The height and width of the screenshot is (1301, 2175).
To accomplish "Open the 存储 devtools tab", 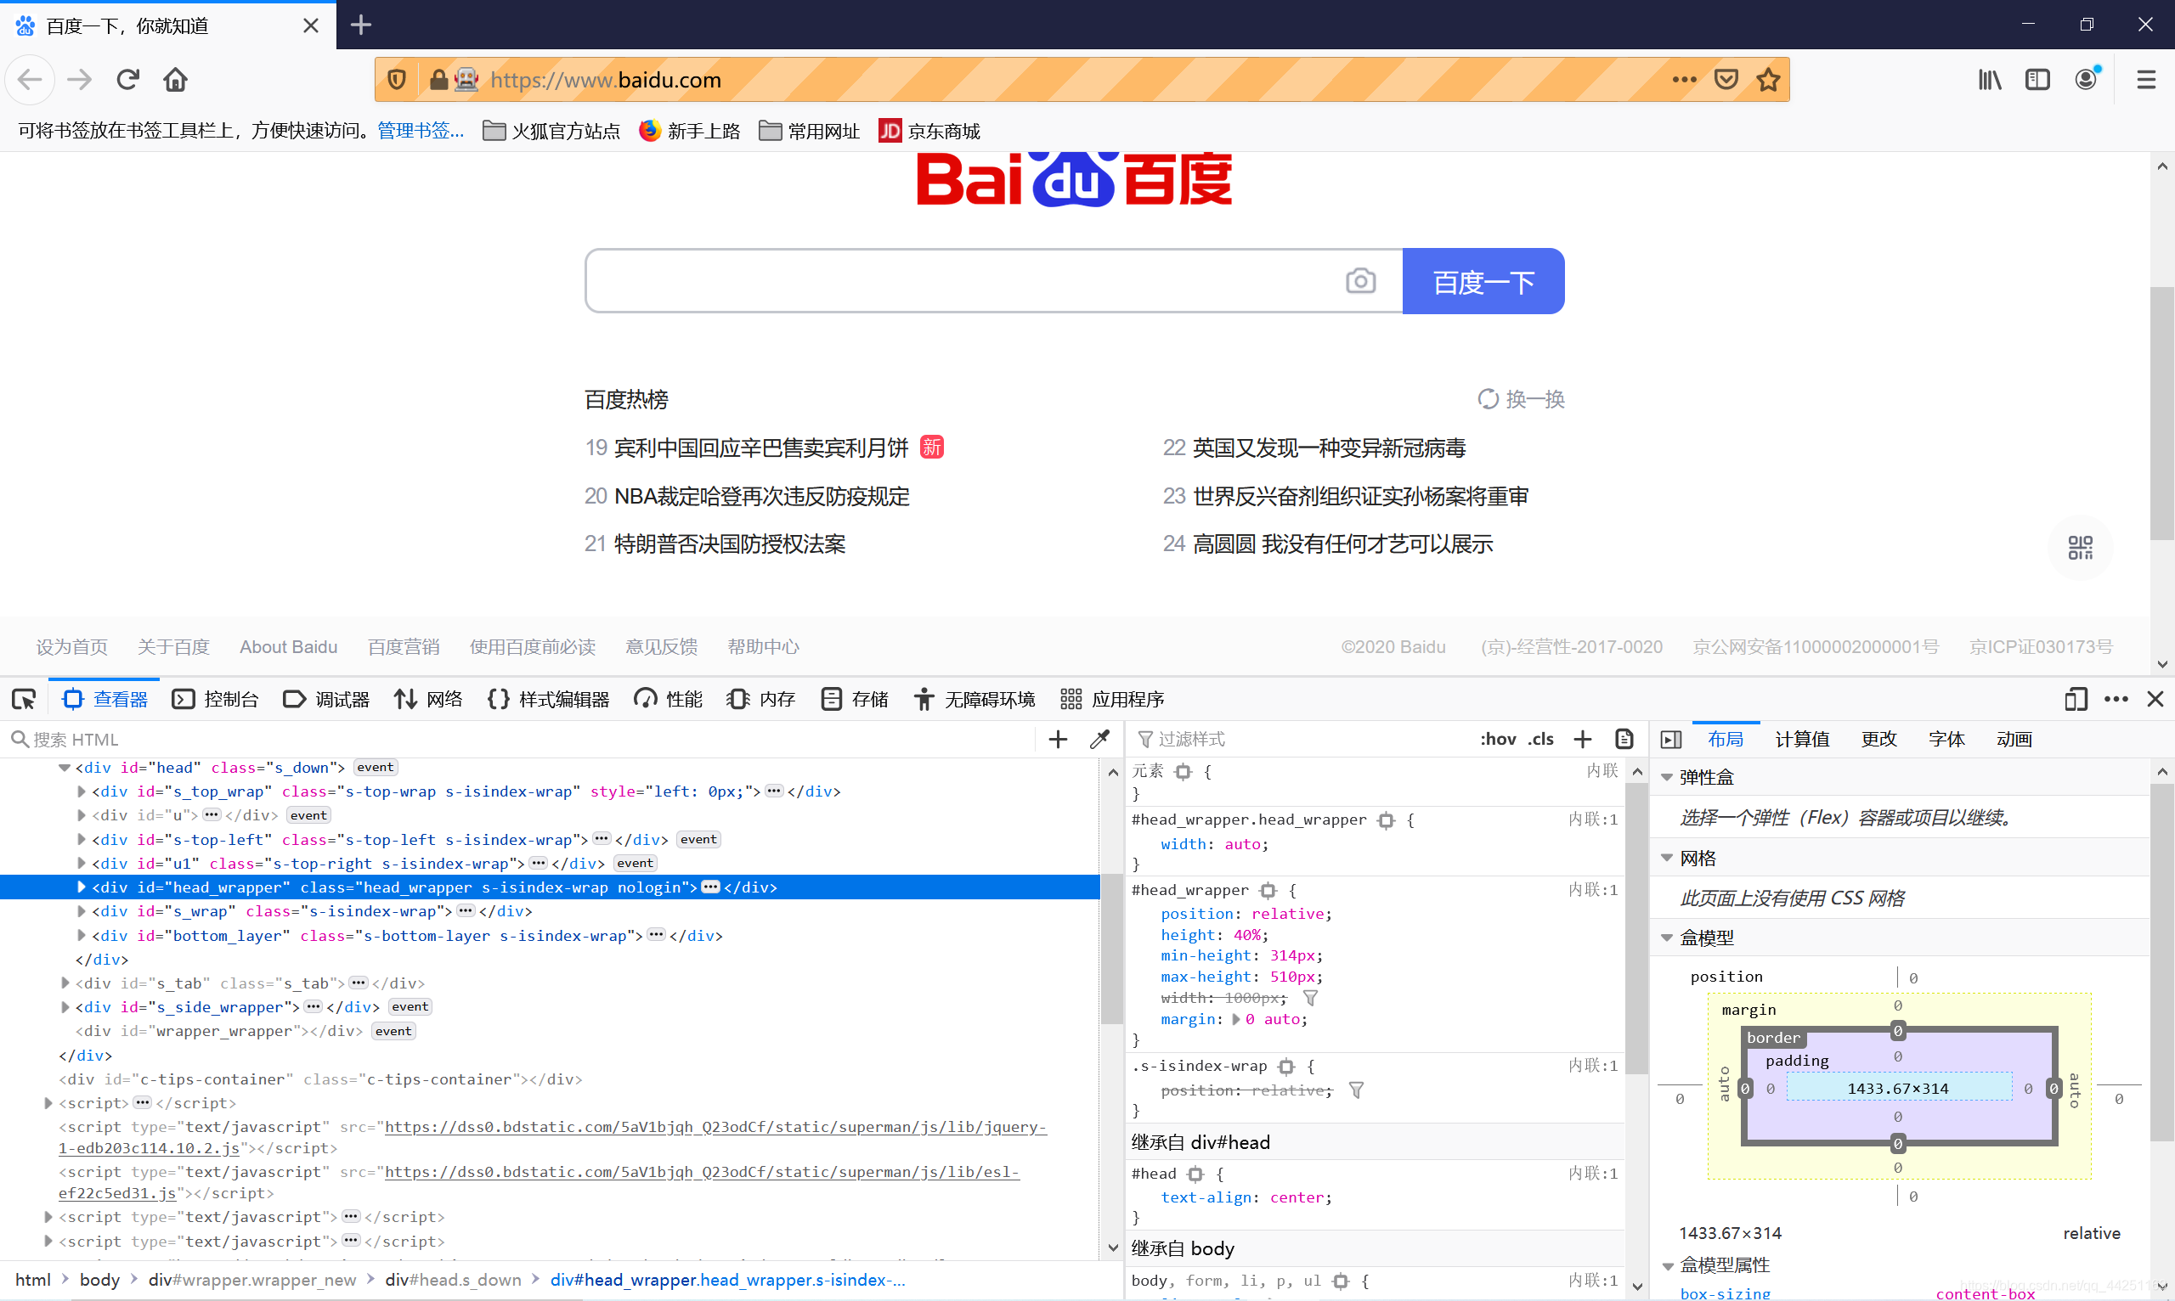I will click(x=855, y=699).
